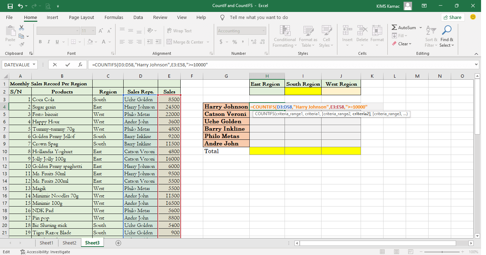The height and width of the screenshot is (255, 486).
Task: Toggle bold formatting
Action: coord(40,42)
